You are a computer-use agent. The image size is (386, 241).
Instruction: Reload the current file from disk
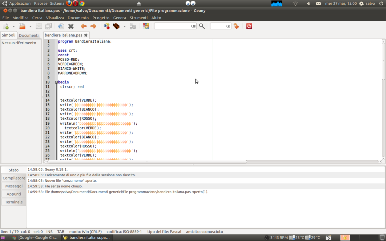61,26
